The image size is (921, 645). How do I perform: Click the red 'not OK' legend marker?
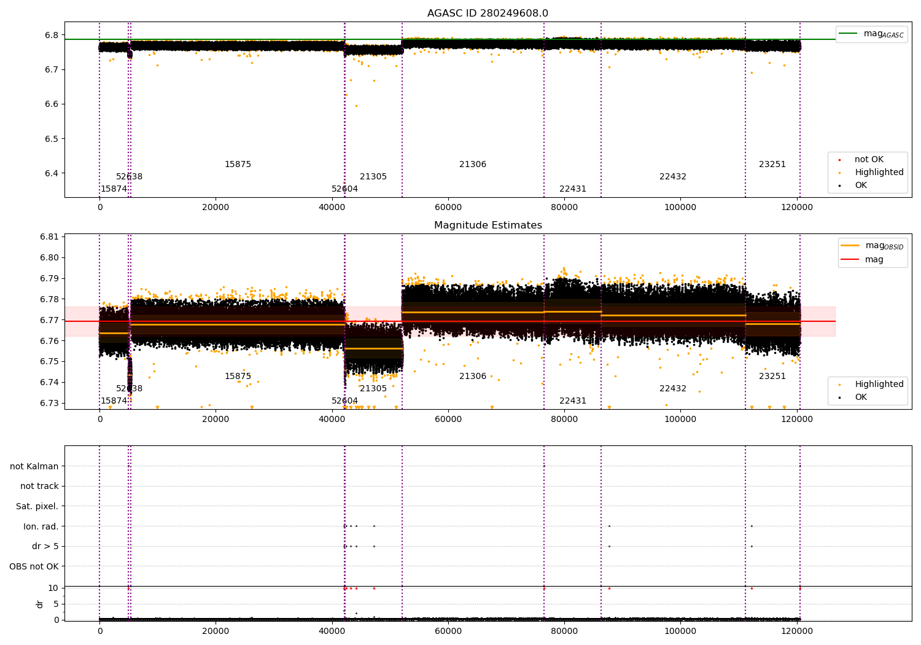840,160
